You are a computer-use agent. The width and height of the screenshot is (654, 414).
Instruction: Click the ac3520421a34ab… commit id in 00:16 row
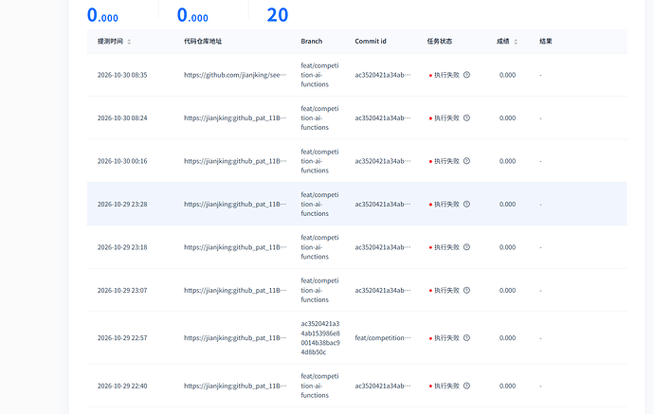(383, 161)
